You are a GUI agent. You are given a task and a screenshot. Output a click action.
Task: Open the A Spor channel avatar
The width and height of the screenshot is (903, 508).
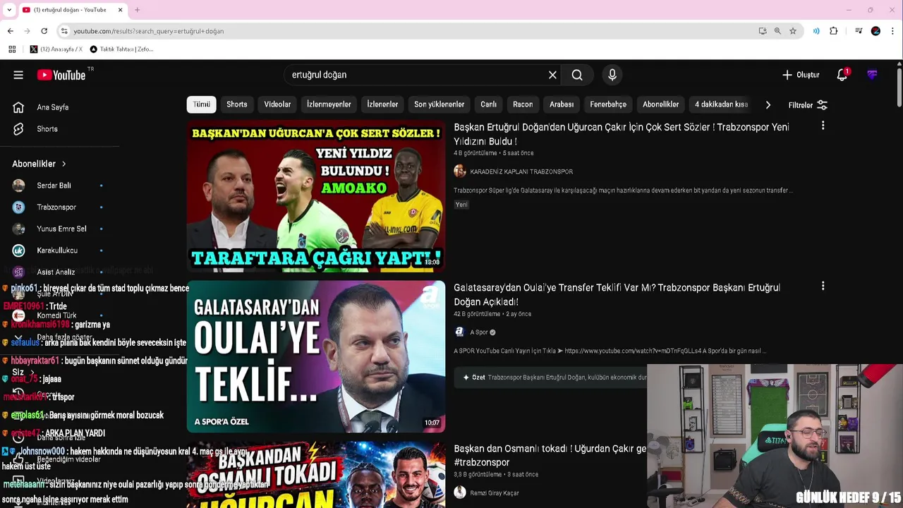pos(460,332)
